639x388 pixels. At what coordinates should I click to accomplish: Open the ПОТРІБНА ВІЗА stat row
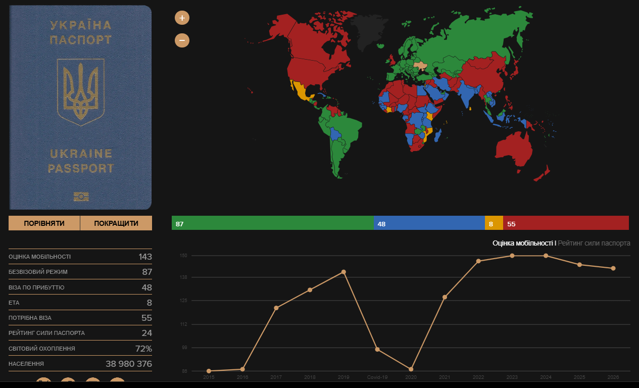click(80, 318)
